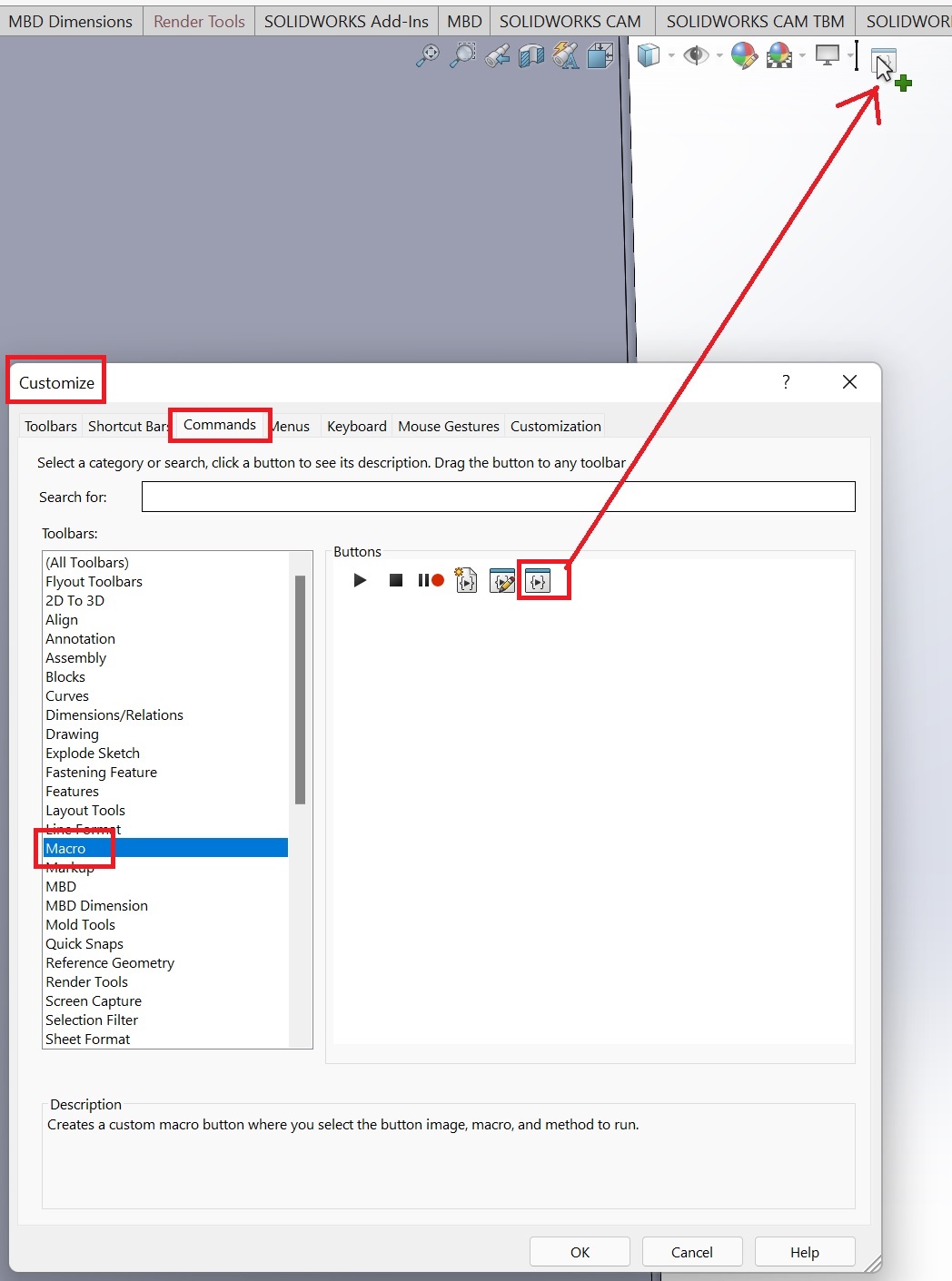
Task: Click Help button in Customize dialog
Action: click(805, 1252)
